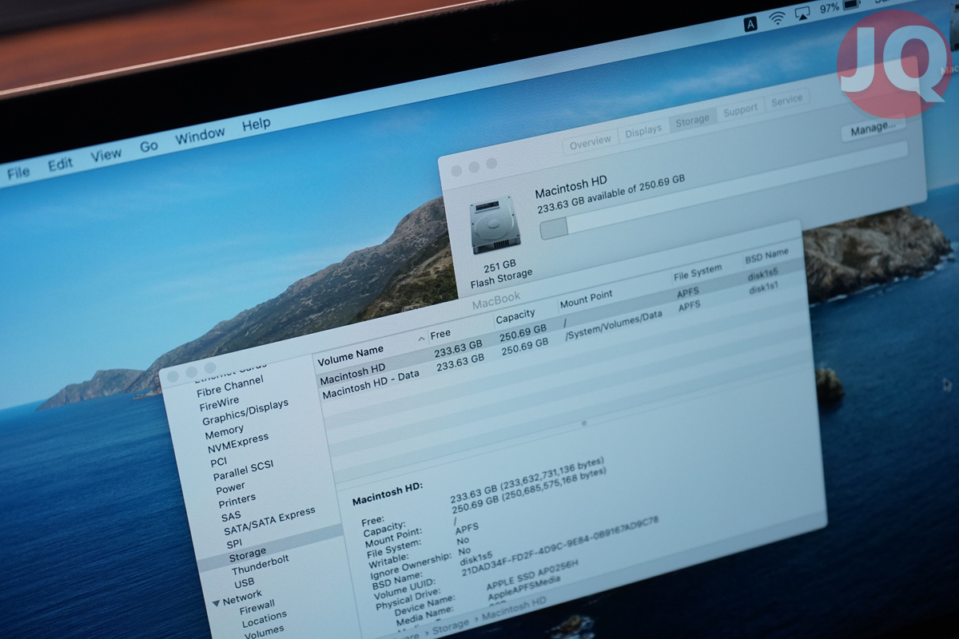Select Volumes under Network
959x639 pixels.
(x=264, y=631)
